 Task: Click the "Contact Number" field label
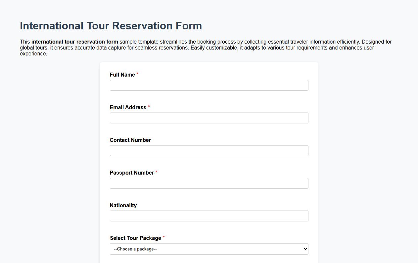(x=130, y=140)
